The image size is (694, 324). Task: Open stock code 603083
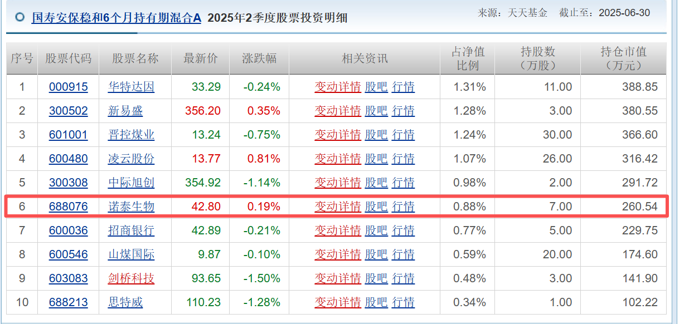pos(69,278)
